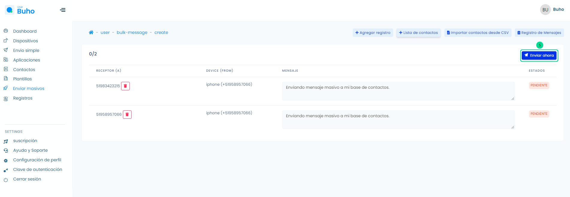Click Buho username at top right
Screen dimensions: 570x197
558,9
